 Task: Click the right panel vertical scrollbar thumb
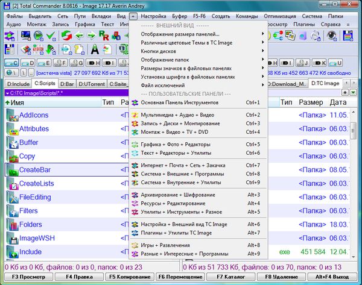(353, 131)
